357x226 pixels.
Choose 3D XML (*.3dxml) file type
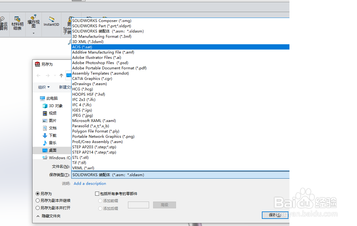click(x=180, y=41)
